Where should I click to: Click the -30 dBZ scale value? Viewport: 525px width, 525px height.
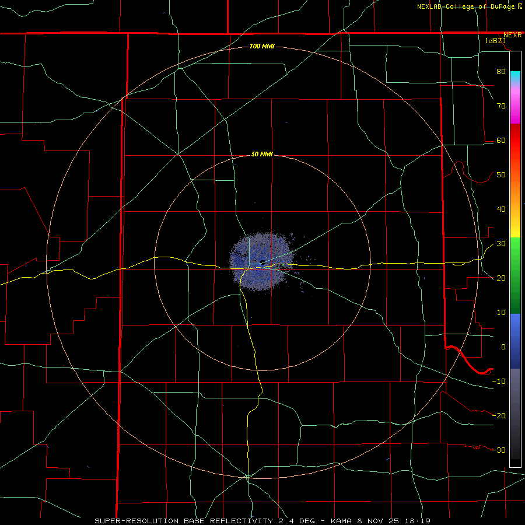click(x=499, y=450)
